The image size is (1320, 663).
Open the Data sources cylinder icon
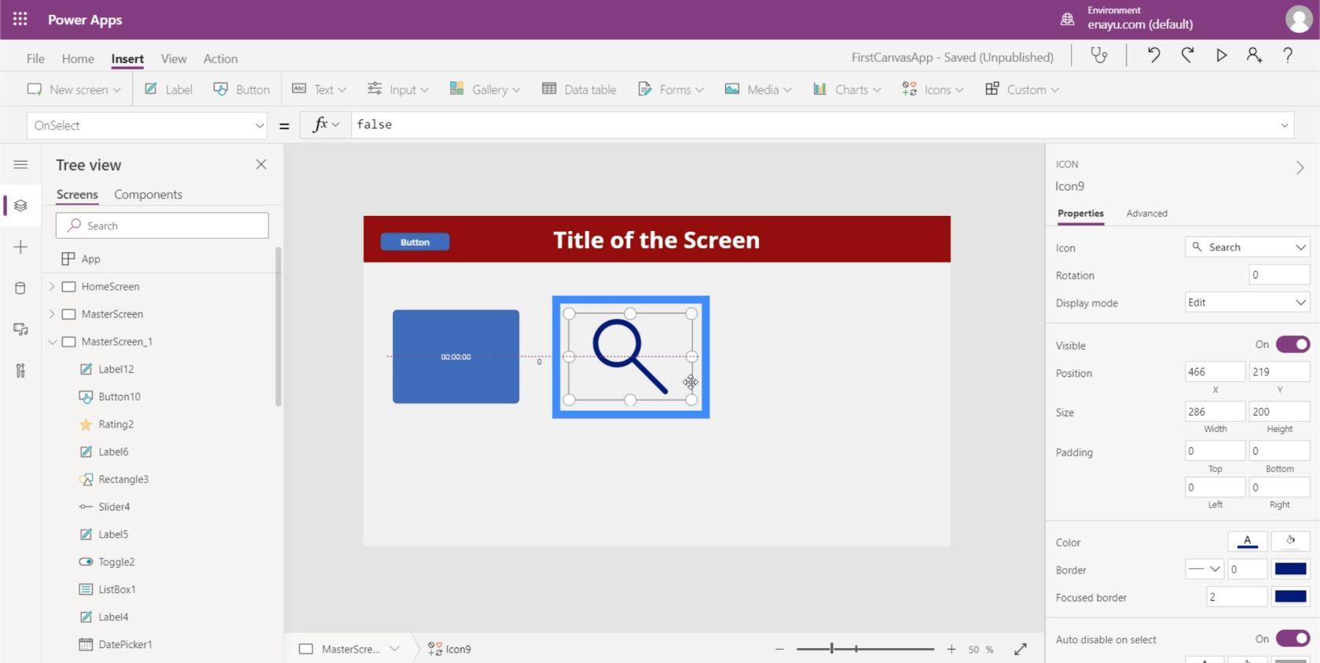20,288
